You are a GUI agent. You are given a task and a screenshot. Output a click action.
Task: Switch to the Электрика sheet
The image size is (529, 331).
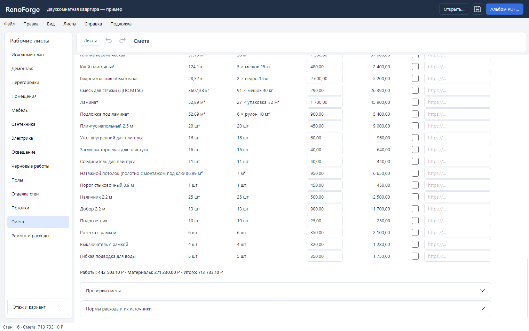38,138
